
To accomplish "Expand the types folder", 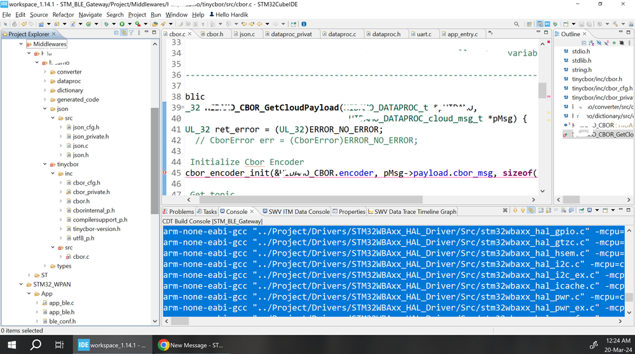I will pyautogui.click(x=45, y=265).
